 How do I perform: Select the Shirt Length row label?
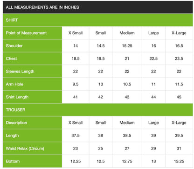(32, 97)
